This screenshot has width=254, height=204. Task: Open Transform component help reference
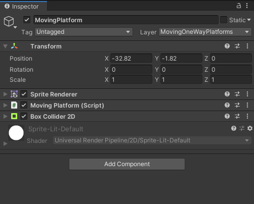(x=227, y=46)
